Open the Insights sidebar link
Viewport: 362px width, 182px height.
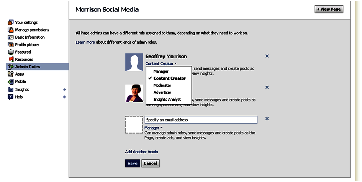point(22,90)
